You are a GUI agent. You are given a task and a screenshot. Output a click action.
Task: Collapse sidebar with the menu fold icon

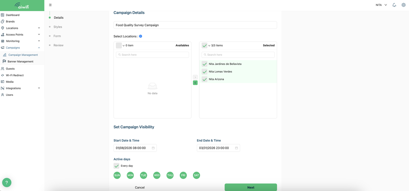pyautogui.click(x=50, y=5)
